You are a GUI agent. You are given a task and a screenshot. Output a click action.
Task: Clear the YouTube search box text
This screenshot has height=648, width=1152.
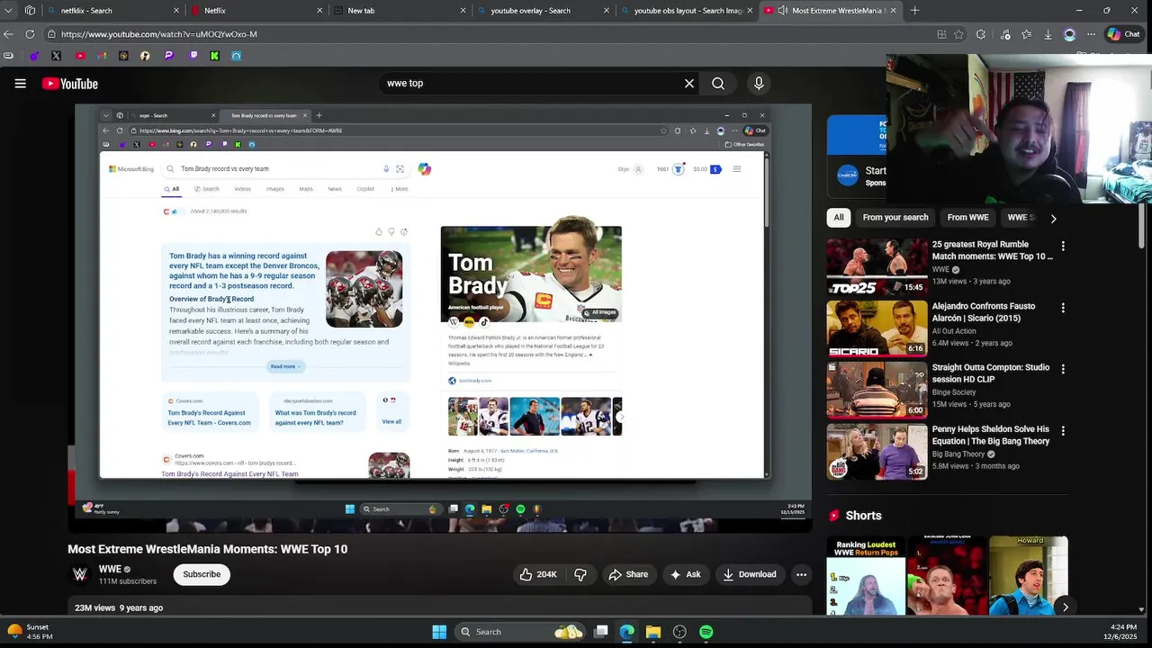(x=689, y=84)
